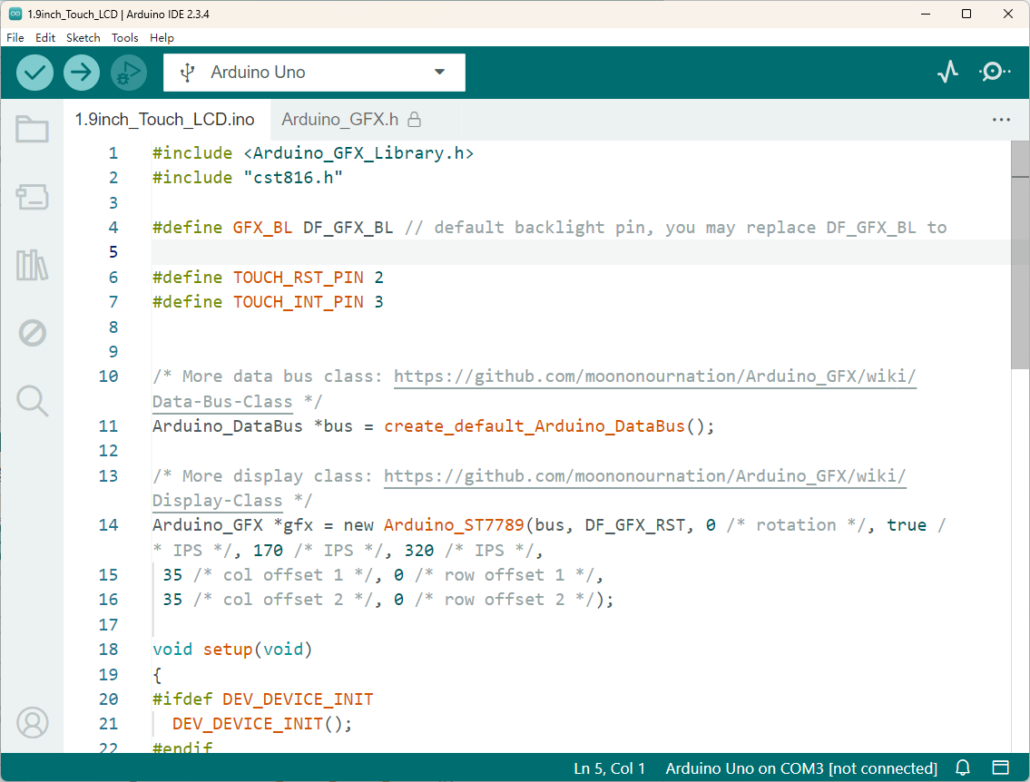Open notifications bell in status bar
Screen dimensions: 1030x782
coord(963,767)
